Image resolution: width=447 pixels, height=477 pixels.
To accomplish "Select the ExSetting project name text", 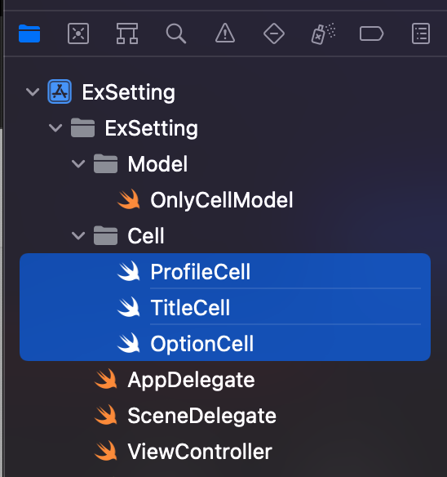I will click(129, 92).
